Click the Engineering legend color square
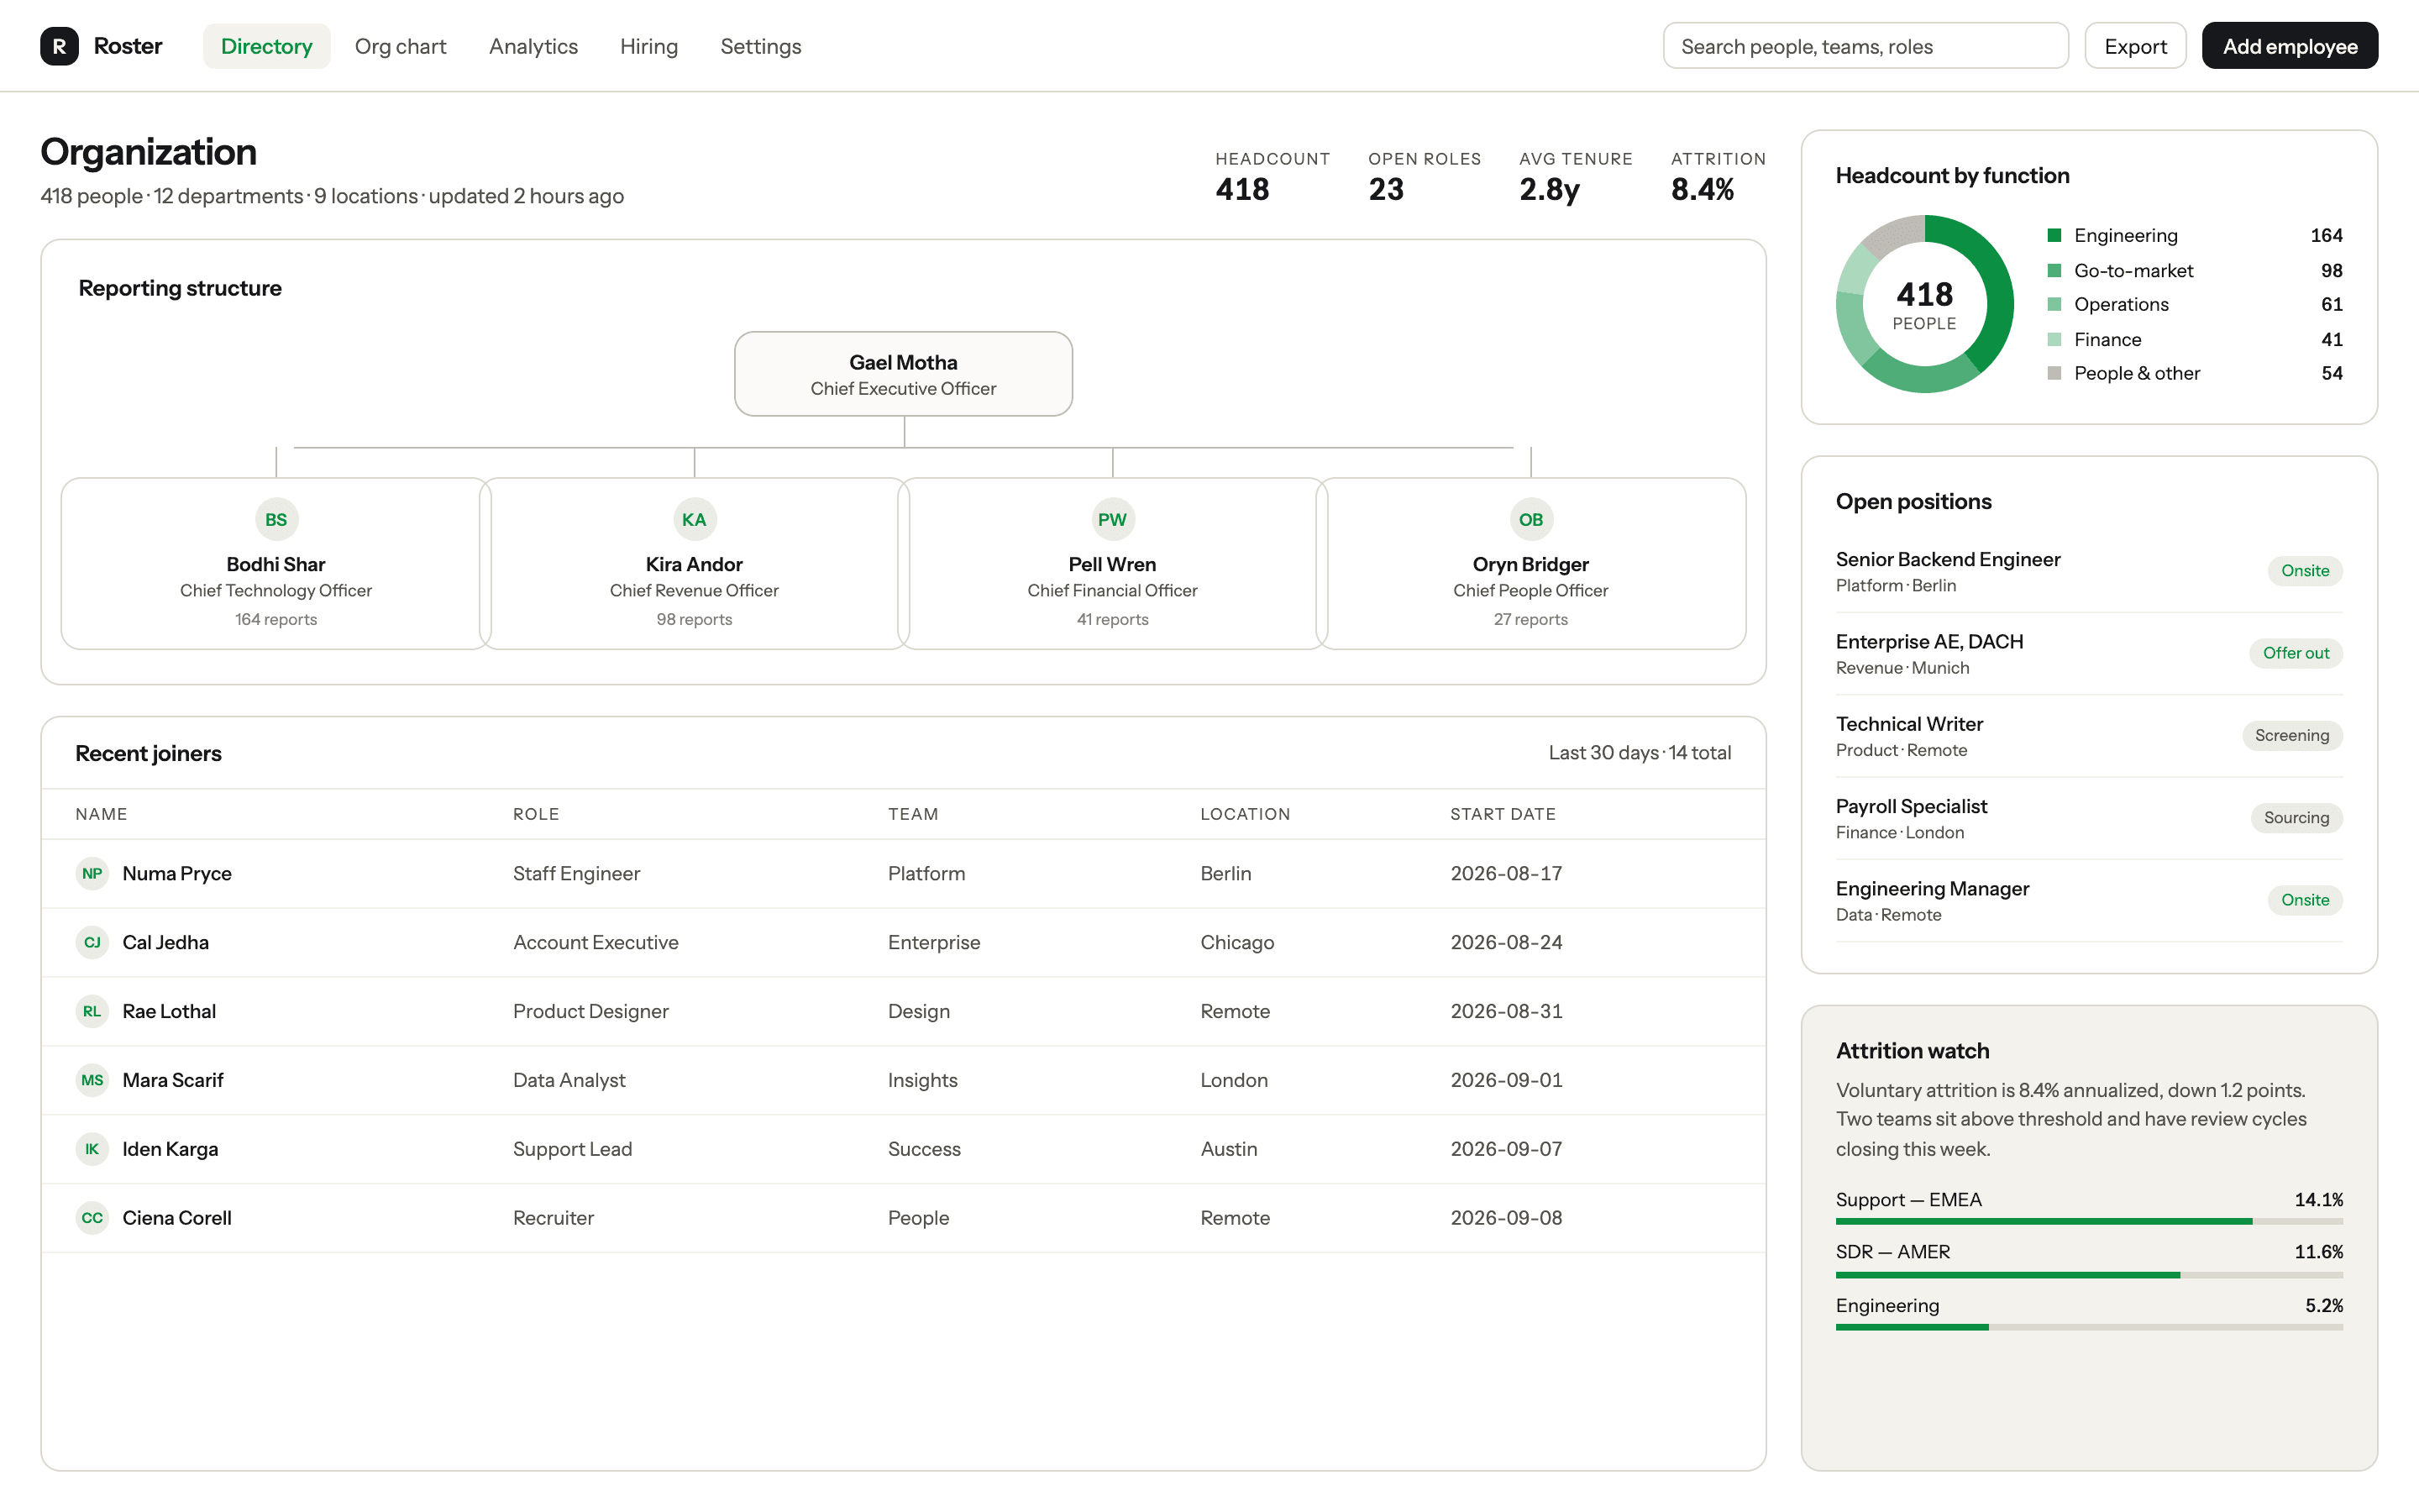Image resolution: width=2419 pixels, height=1512 pixels. point(2054,235)
